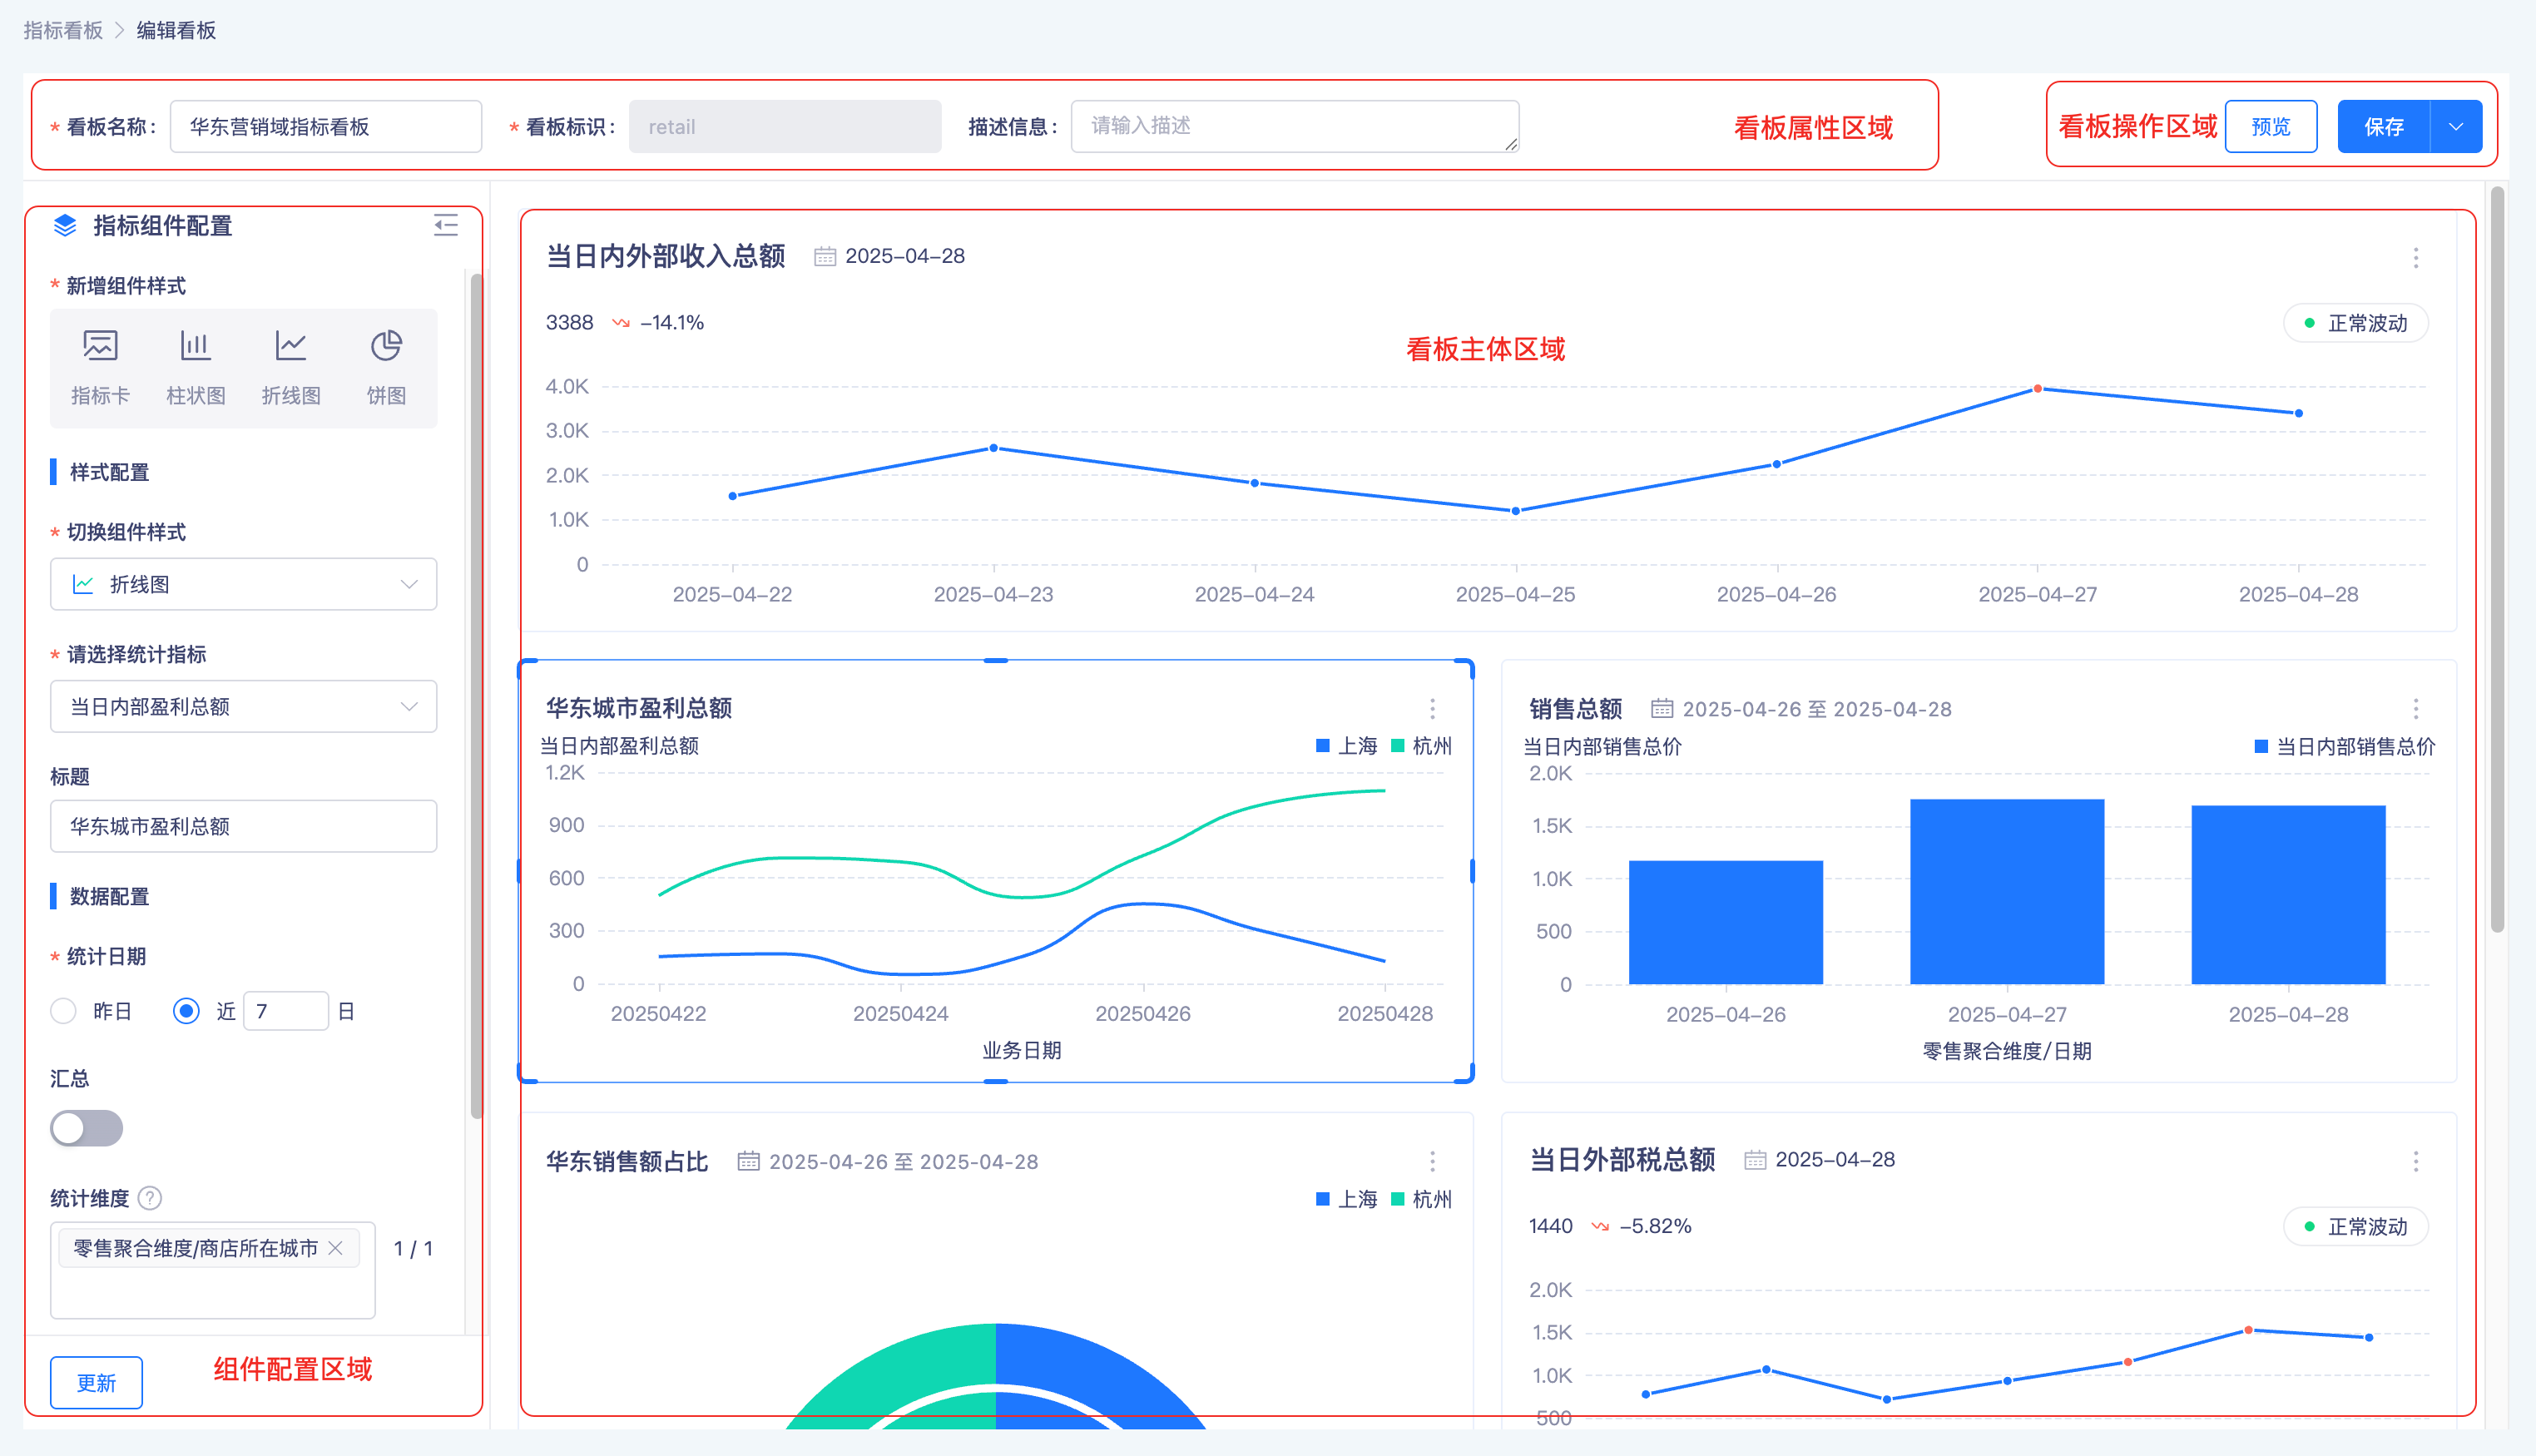This screenshot has height=1456, width=2536.
Task: Click the 数据配置 section heading
Action: pyautogui.click(x=109, y=896)
